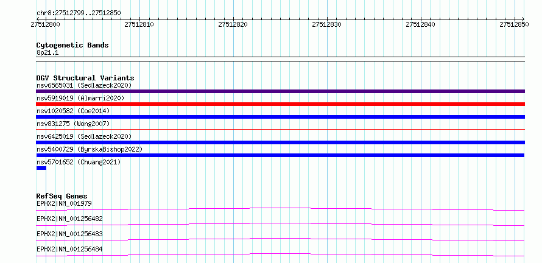542x263 pixels.
Task: Click ruler tick label 27512810
Action: coord(139,24)
